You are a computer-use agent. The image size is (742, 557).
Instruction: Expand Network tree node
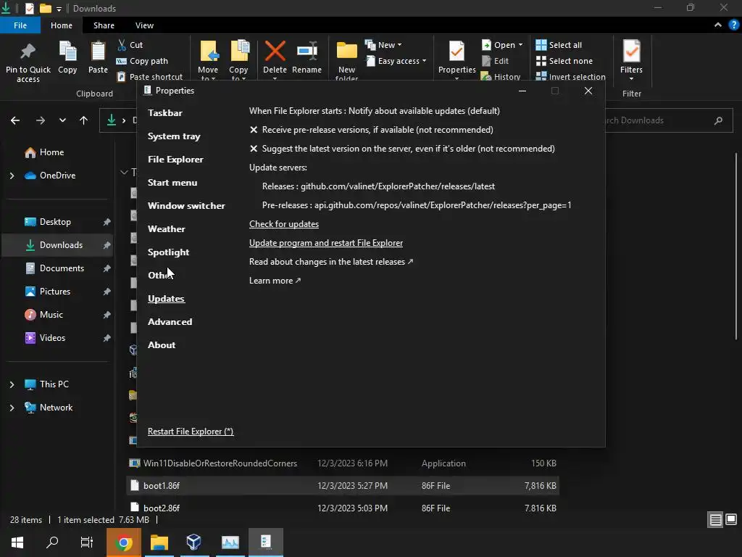tap(12, 408)
